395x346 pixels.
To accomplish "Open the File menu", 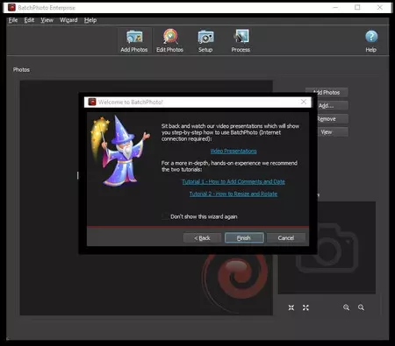I will point(13,20).
